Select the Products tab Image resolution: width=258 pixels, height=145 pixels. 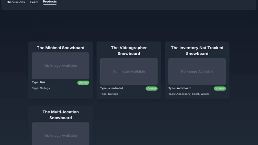tap(50, 2)
